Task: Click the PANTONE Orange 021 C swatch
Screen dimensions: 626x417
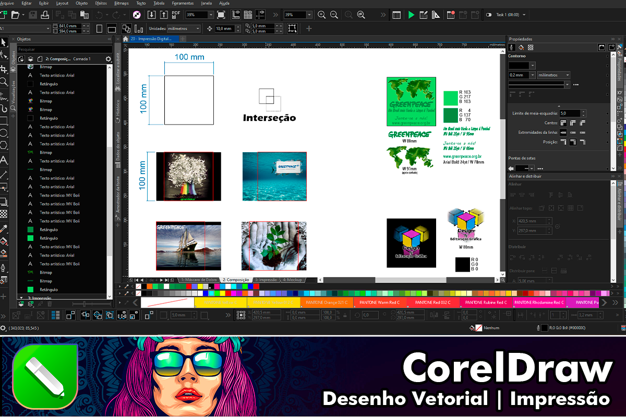Action: pyautogui.click(x=327, y=302)
